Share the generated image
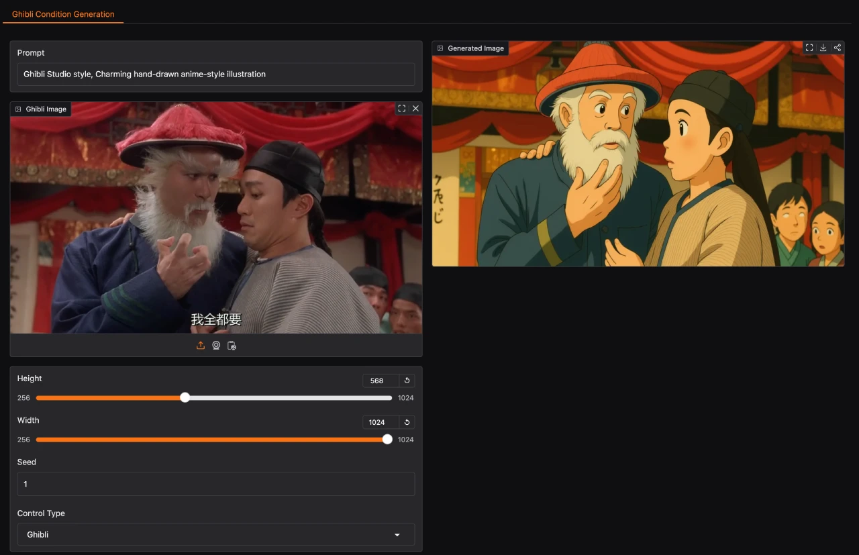 pyautogui.click(x=837, y=48)
